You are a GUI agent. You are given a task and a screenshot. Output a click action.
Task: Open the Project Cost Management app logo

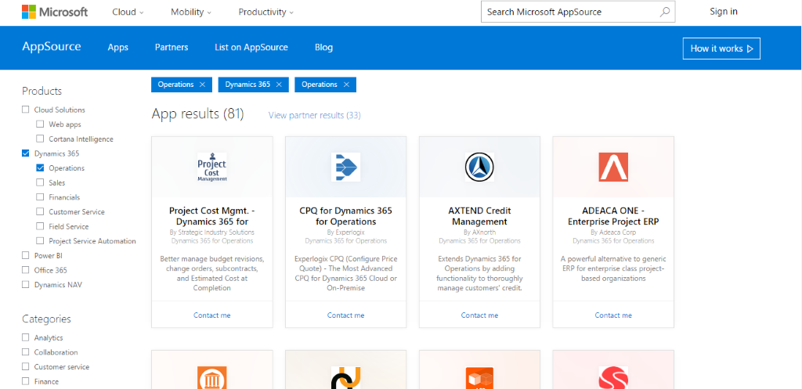(x=211, y=167)
